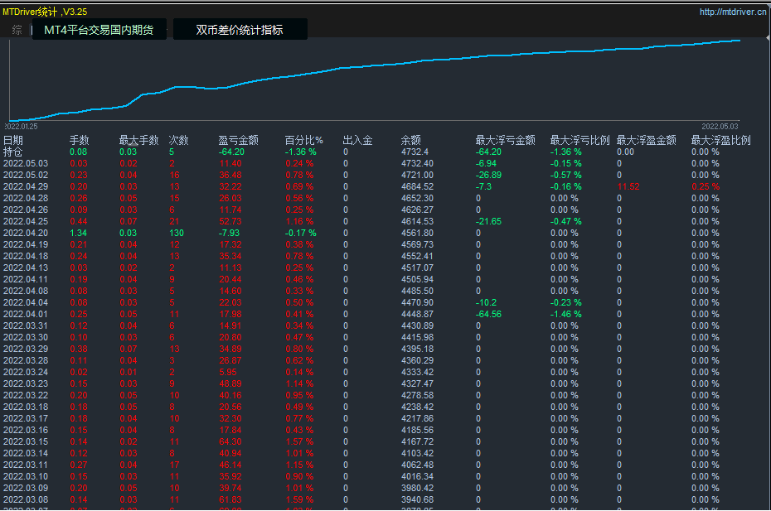Click the 最大浮盈金额 column header

click(x=646, y=140)
